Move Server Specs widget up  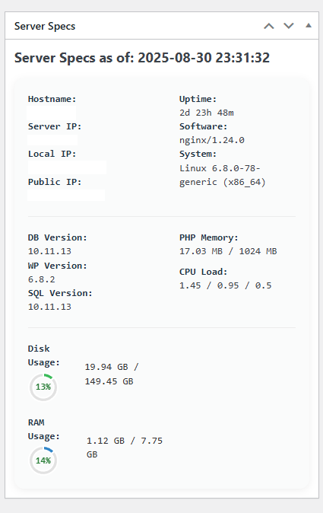pos(269,26)
